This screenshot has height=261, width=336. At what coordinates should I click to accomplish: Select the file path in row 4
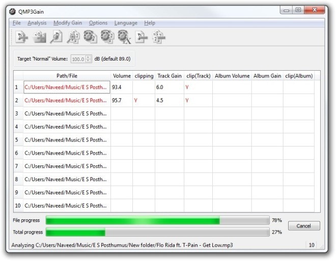67,127
